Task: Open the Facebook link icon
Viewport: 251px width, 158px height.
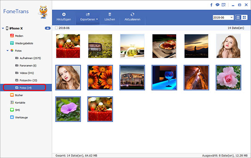Action: [211, 5]
